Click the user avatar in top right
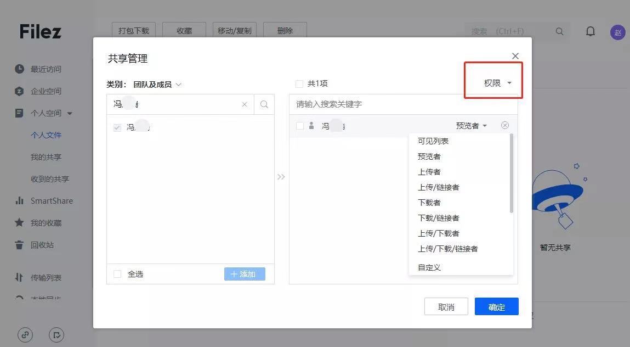The height and width of the screenshot is (347, 630). pos(617,32)
